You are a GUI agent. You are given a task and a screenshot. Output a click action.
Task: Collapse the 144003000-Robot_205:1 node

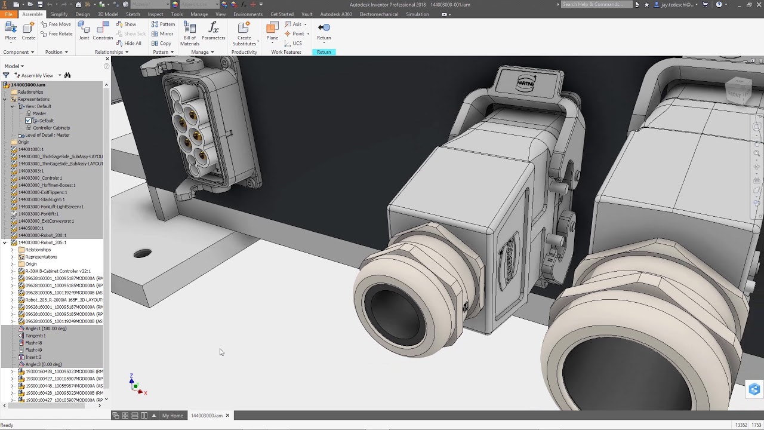pos(5,242)
